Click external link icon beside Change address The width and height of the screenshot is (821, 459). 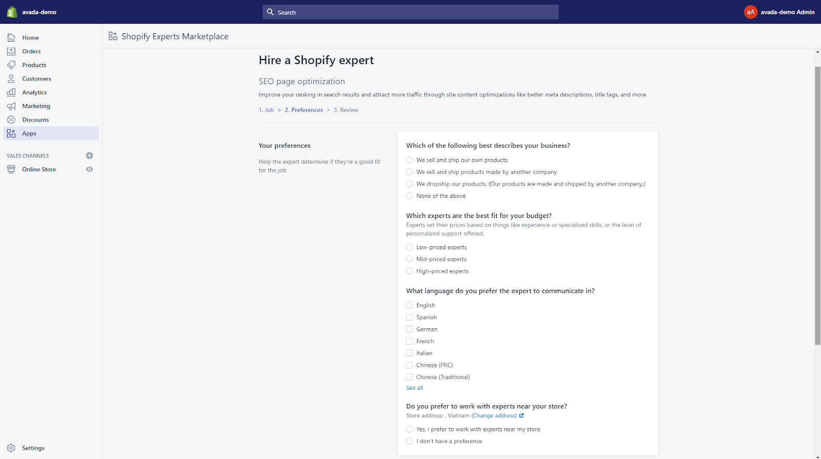coord(521,415)
